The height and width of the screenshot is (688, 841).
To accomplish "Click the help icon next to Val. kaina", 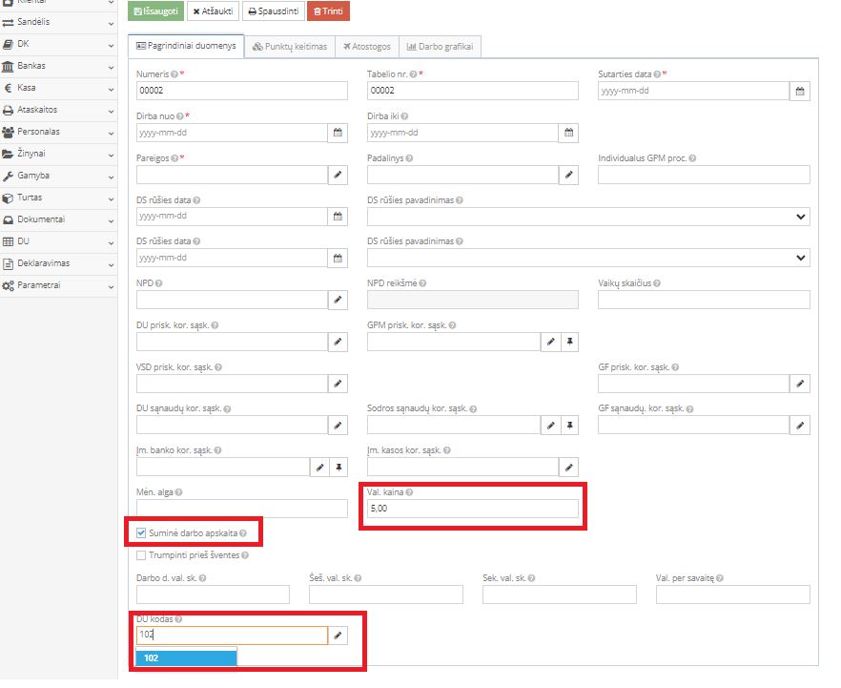I will pyautogui.click(x=409, y=492).
